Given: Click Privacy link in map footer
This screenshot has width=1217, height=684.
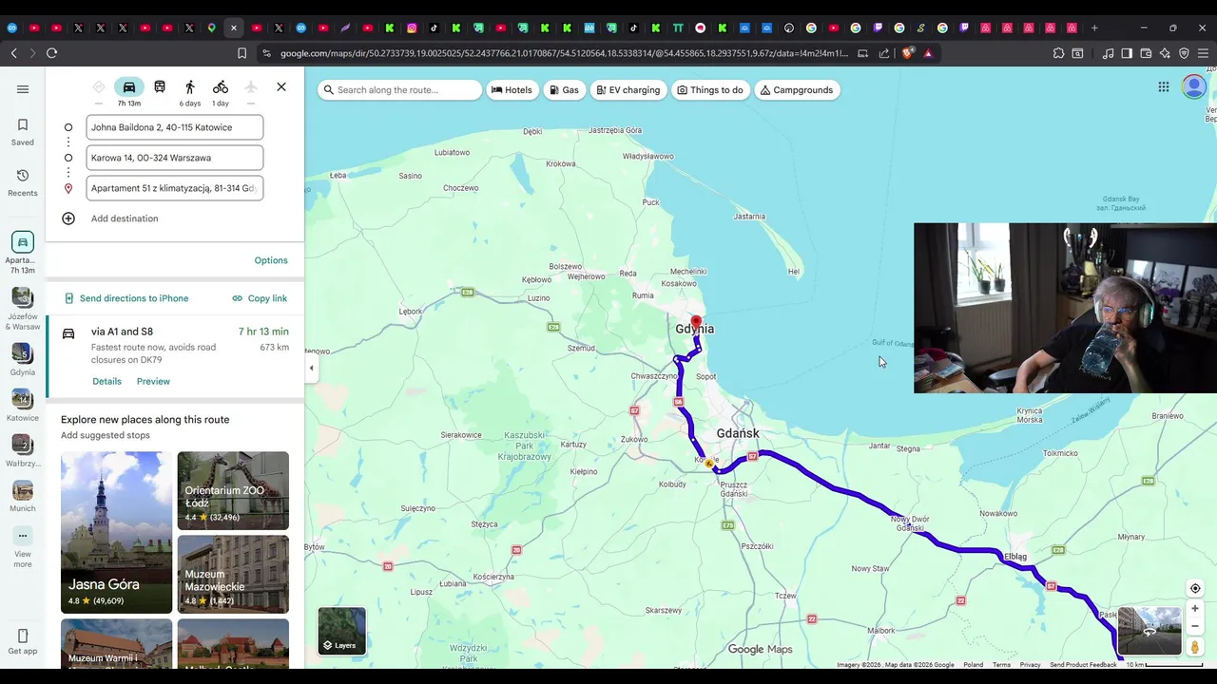Looking at the screenshot, I should [x=1030, y=665].
